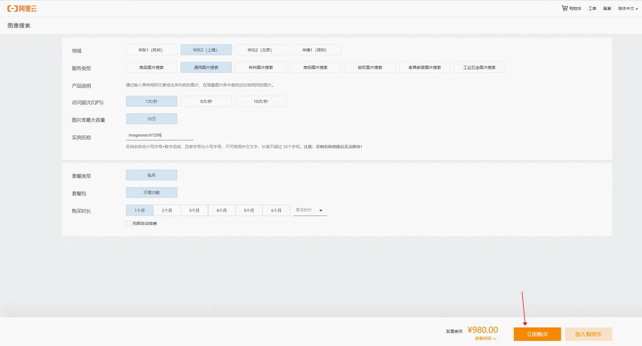Open the 工单 link in the header
Image resolution: width=642 pixels, height=346 pixels.
592,8
